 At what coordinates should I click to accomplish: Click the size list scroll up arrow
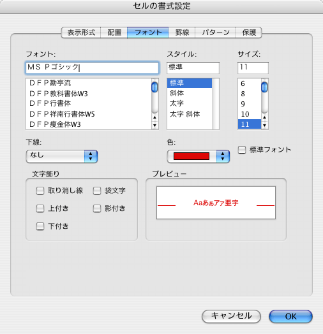point(264,117)
